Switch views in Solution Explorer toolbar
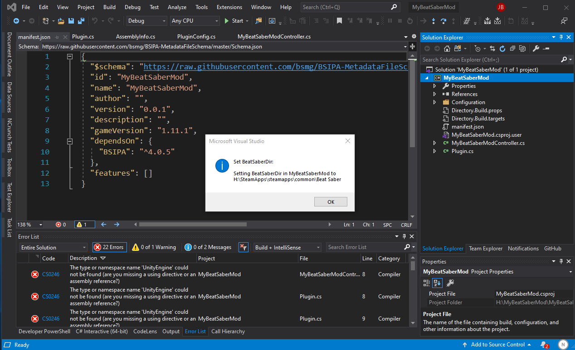 click(457, 48)
